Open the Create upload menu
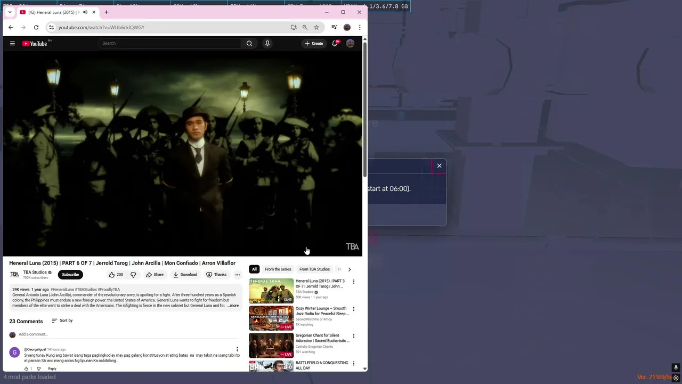682x384 pixels. (314, 43)
